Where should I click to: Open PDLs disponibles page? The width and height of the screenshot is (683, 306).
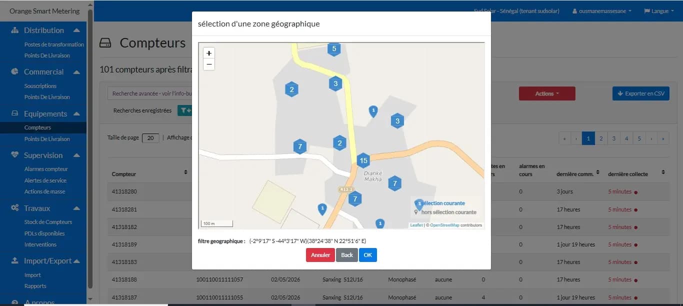[x=44, y=233]
